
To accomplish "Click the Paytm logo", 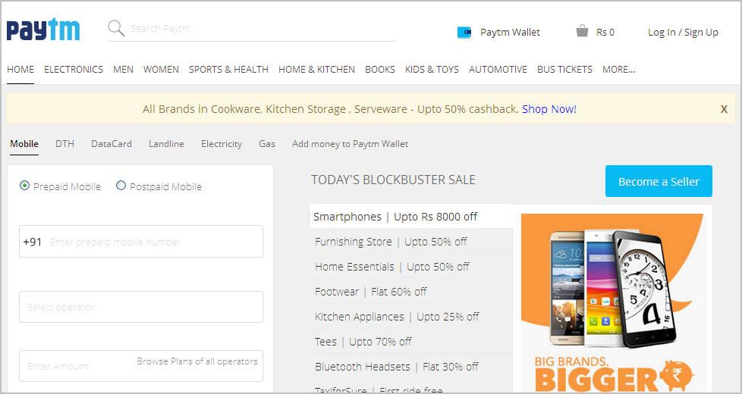I will tap(43, 30).
